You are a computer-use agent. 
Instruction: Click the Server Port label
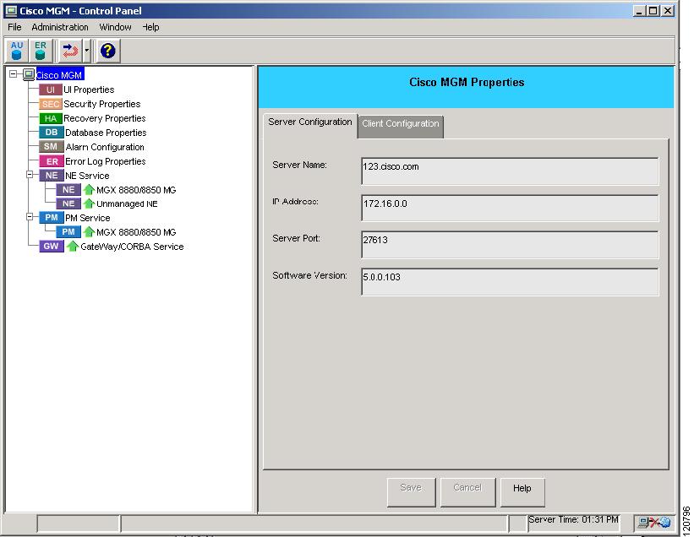point(296,238)
